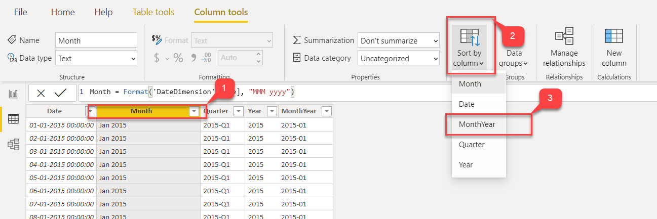Switch to Data view icon in sidebar

[14, 119]
